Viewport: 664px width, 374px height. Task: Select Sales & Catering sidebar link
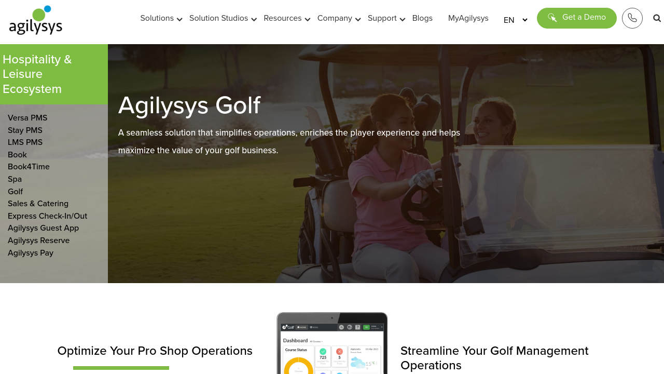point(38,204)
